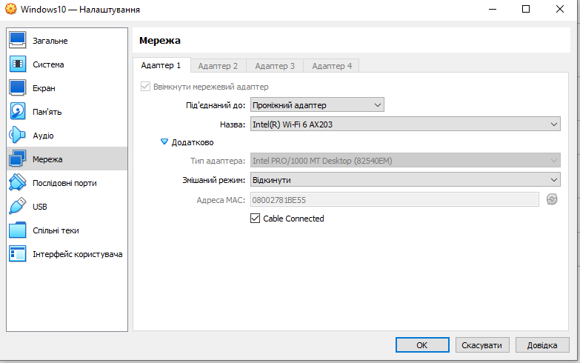The width and height of the screenshot is (580, 363).
Task: Select Послідовні порти label in sidebar
Action: tap(64, 183)
